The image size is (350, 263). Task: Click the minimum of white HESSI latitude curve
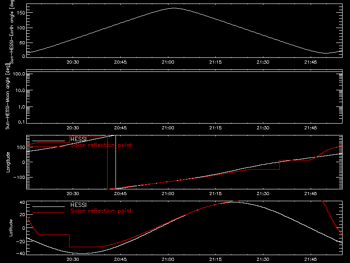(x=83, y=253)
